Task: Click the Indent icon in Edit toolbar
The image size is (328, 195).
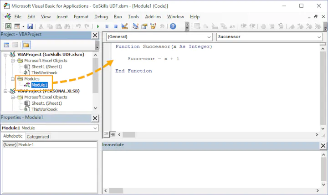Action: tap(243, 26)
